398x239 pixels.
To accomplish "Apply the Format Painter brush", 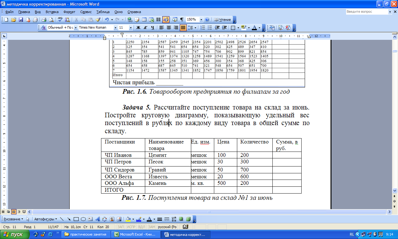I will click(98, 19).
